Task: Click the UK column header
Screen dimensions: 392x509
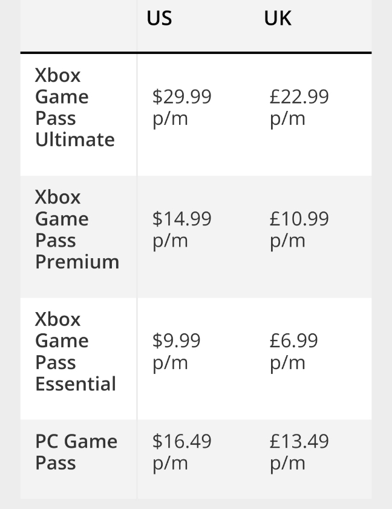Action: pyautogui.click(x=278, y=19)
